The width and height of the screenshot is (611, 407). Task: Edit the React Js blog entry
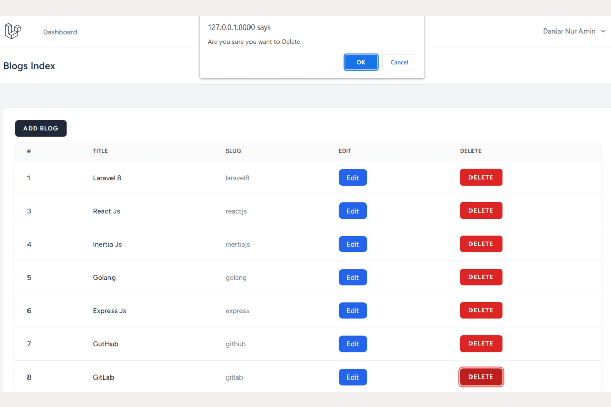point(352,211)
